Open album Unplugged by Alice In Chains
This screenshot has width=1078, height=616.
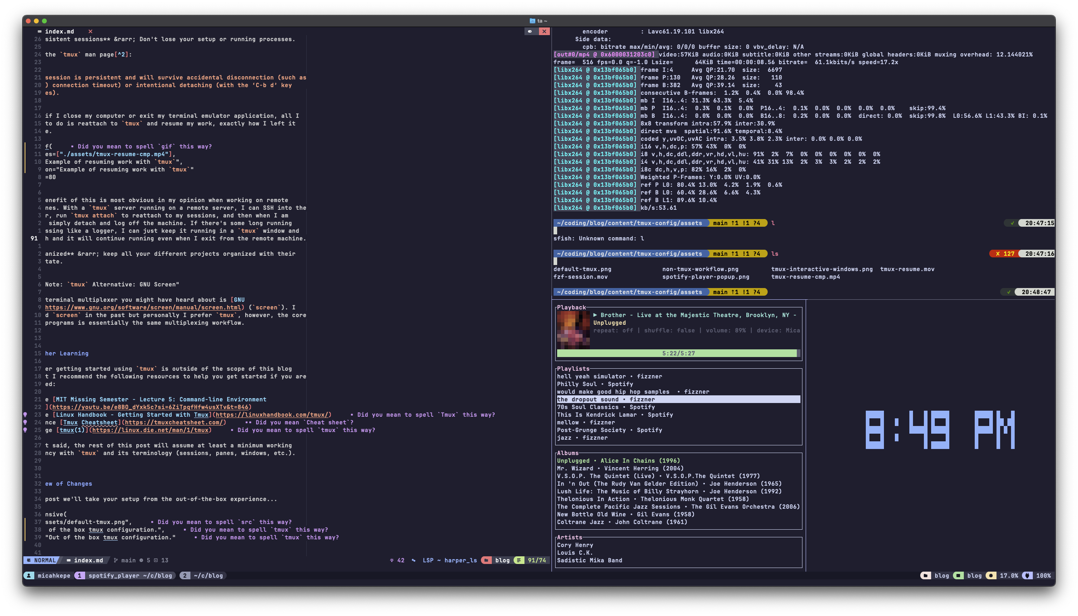point(618,460)
